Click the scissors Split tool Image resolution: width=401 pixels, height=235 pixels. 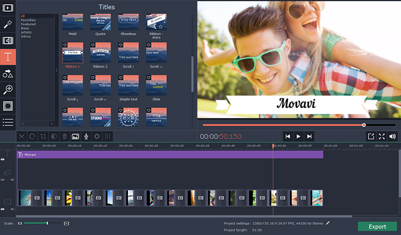(x=22, y=136)
